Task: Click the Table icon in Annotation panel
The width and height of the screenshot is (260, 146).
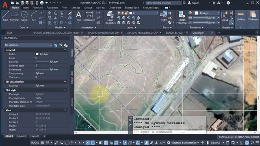Action: click(98, 23)
